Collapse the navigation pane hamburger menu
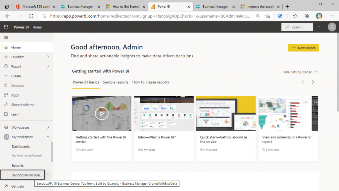 coord(6,38)
